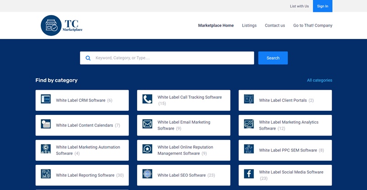
Task: Open the List with Us link
Action: tap(299, 6)
